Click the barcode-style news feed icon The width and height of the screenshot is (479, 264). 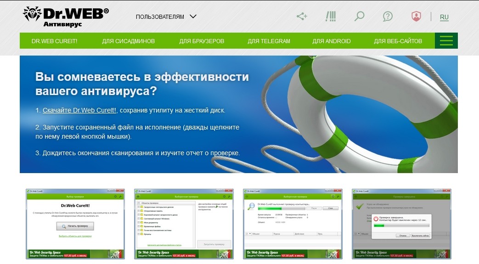(x=330, y=17)
